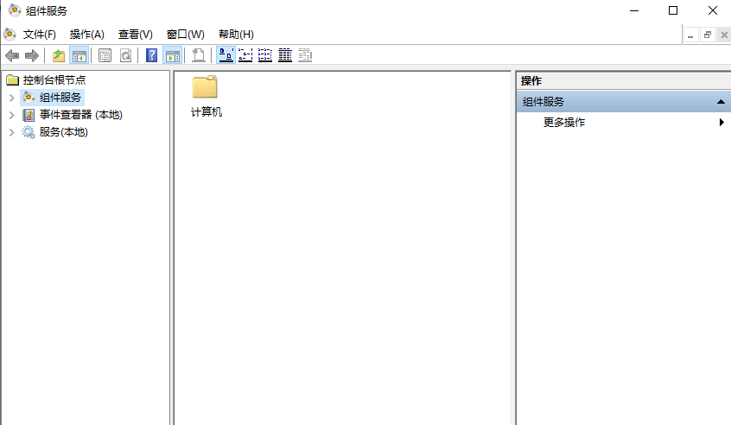Switch to small icons view
The image size is (731, 425).
coord(245,55)
